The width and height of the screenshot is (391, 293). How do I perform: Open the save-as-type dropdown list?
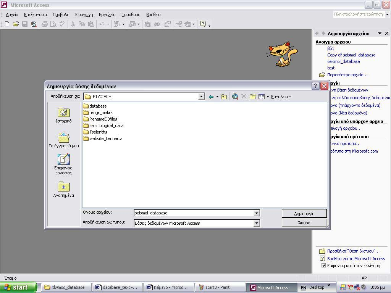click(257, 223)
